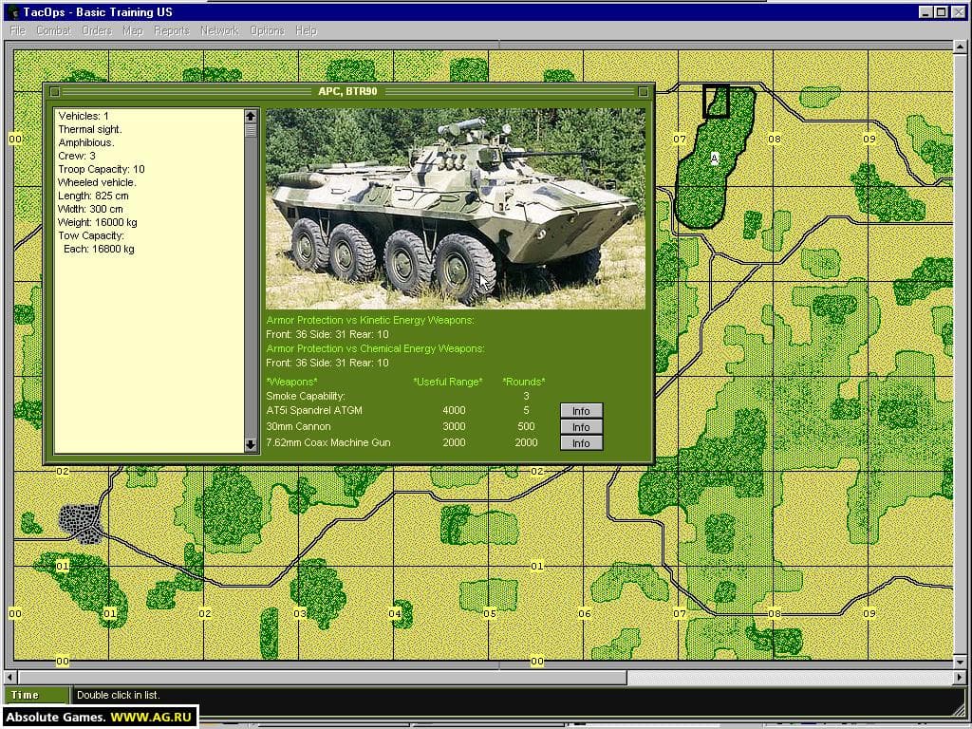The height and width of the screenshot is (729, 972).
Task: Open the File menu
Action: tap(18, 30)
